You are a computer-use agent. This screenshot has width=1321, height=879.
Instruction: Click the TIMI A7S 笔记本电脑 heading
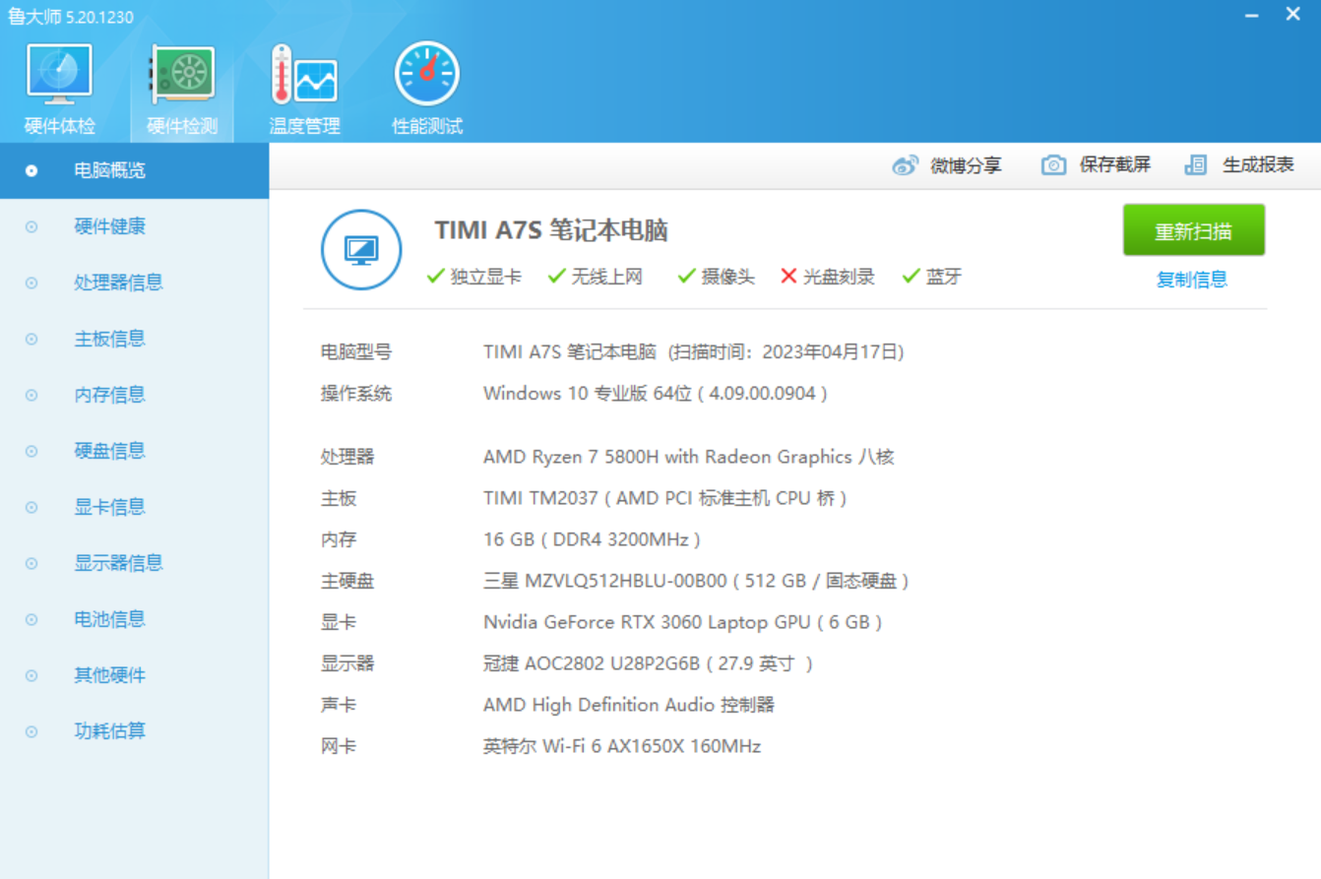click(x=551, y=230)
